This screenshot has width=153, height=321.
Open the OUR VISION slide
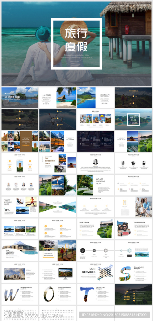96,229
